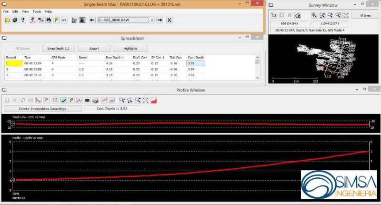The image size is (381, 205).
Task: Open the Tools menu
Action: point(37,11)
